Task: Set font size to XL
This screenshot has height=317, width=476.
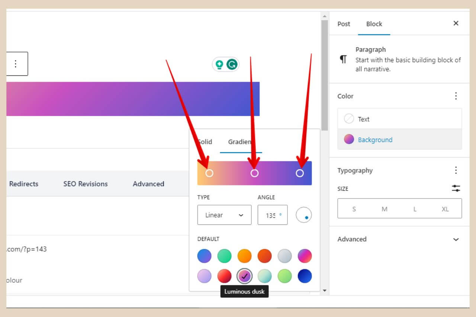Action: coord(445,209)
